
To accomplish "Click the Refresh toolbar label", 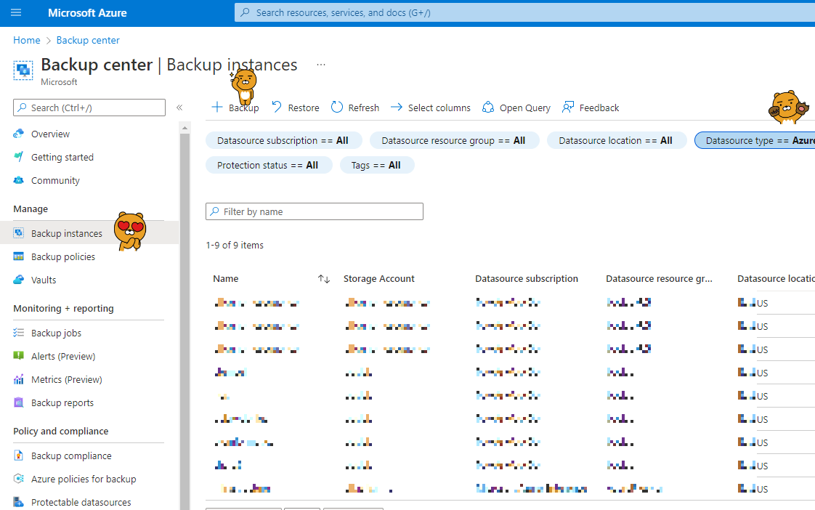I will [363, 108].
